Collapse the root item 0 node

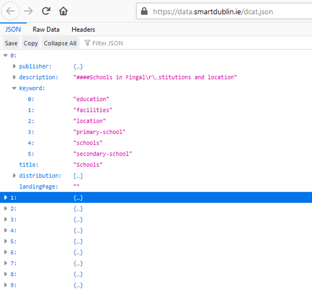tap(5, 56)
